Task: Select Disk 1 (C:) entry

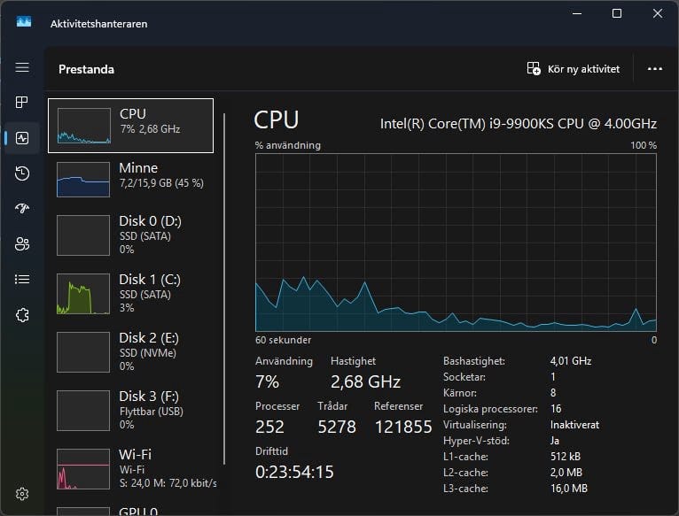Action: (130, 293)
